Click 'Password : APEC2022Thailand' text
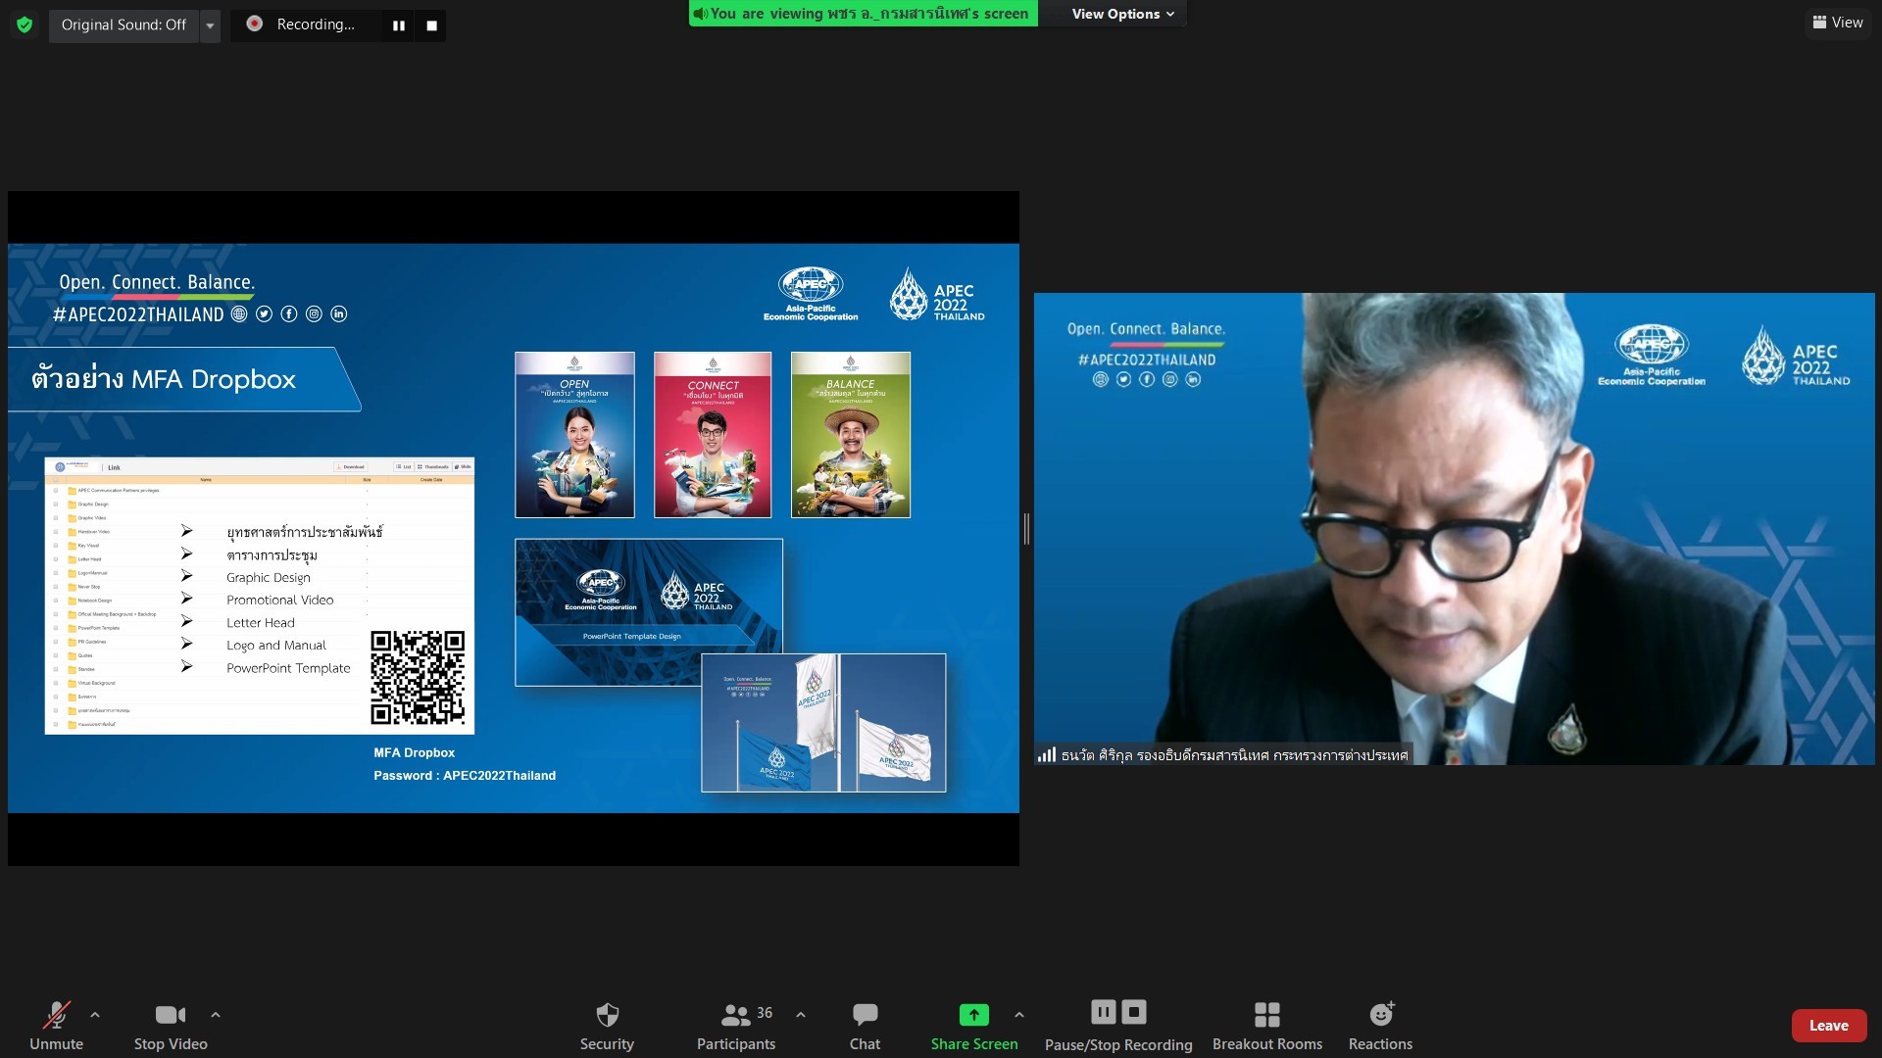The height and width of the screenshot is (1058, 1882). tap(465, 775)
